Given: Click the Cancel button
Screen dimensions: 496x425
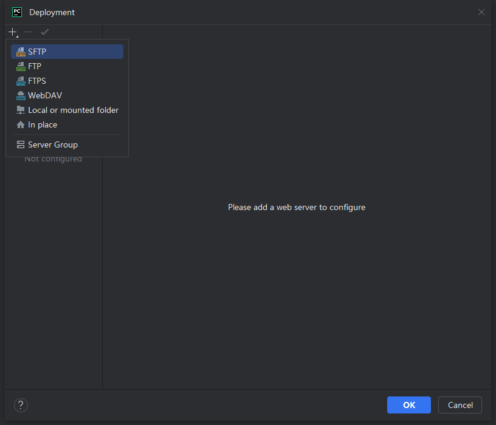Looking at the screenshot, I should [460, 405].
